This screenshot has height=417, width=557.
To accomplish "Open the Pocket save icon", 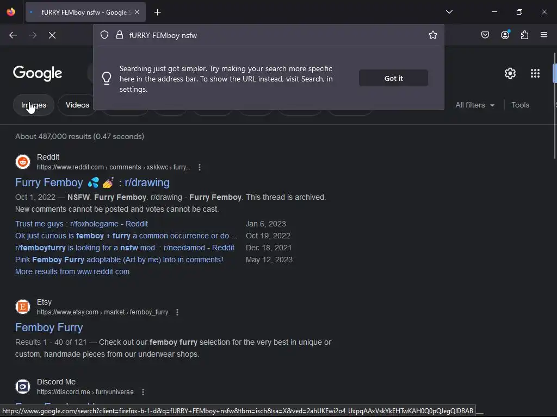I will 485,35.
